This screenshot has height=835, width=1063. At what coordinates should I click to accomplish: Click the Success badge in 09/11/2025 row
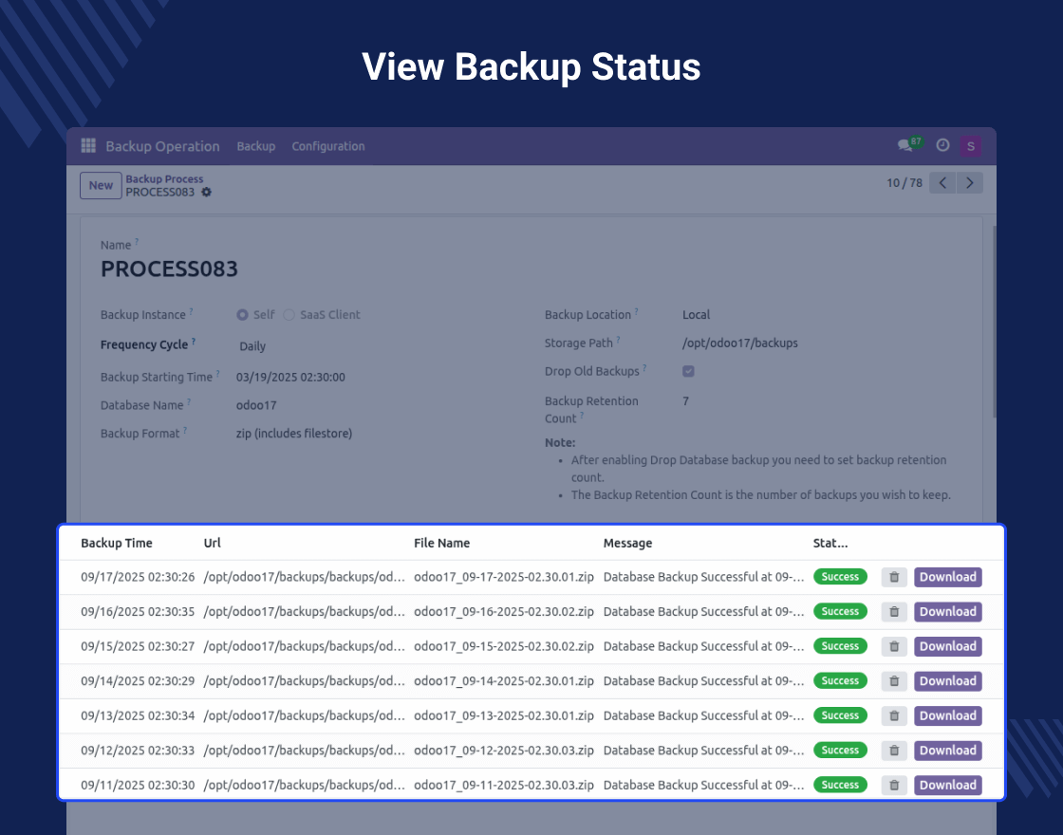pos(840,785)
